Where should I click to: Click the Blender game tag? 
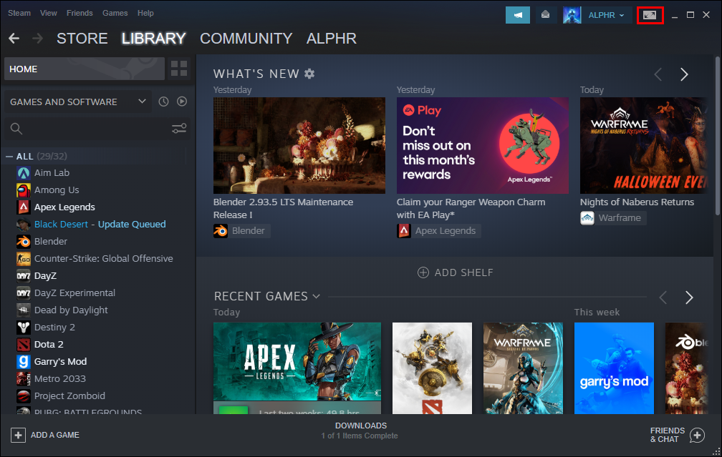coord(242,231)
